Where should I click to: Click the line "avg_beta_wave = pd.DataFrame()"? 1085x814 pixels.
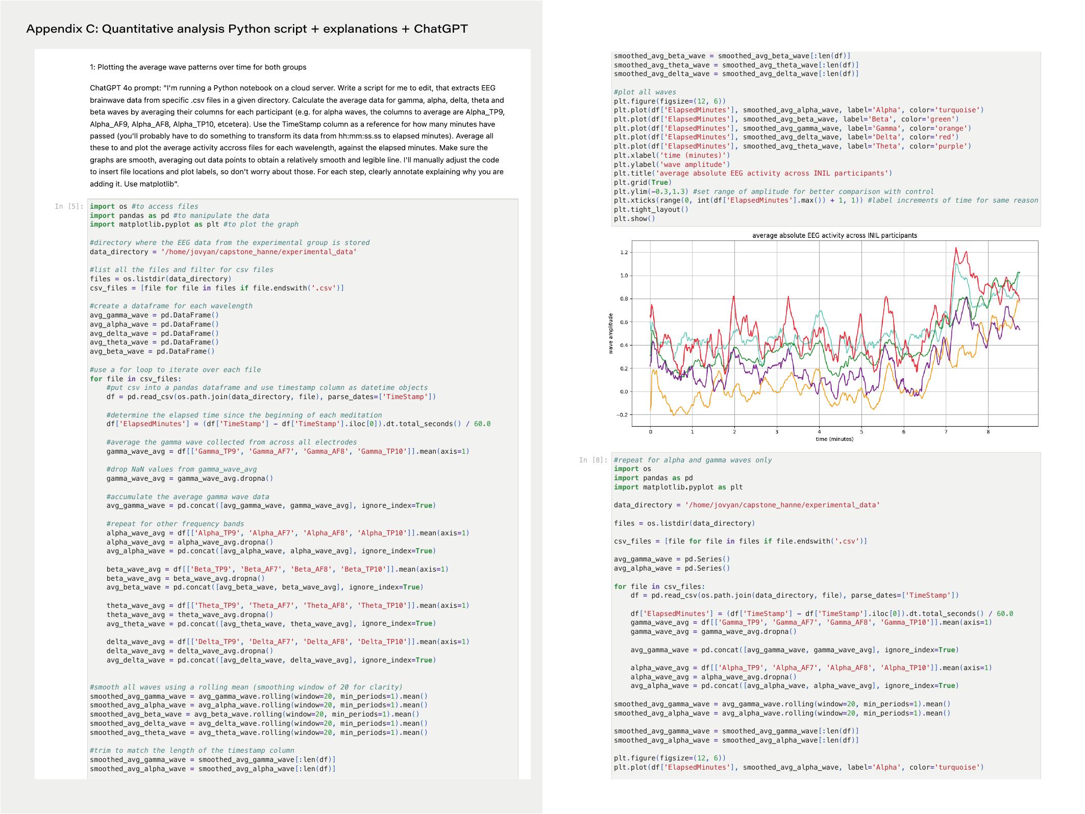click(x=152, y=351)
